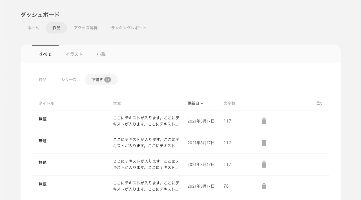Trash the draft with 78 characters

point(264,186)
